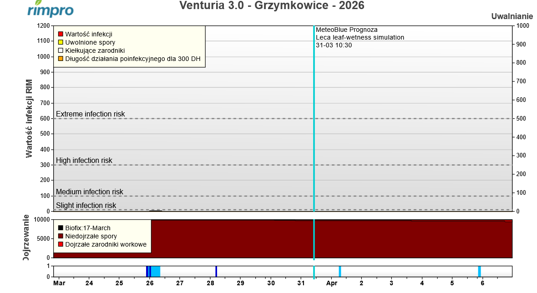Click the light blue wetness bar after Apr 1

click(x=339, y=271)
